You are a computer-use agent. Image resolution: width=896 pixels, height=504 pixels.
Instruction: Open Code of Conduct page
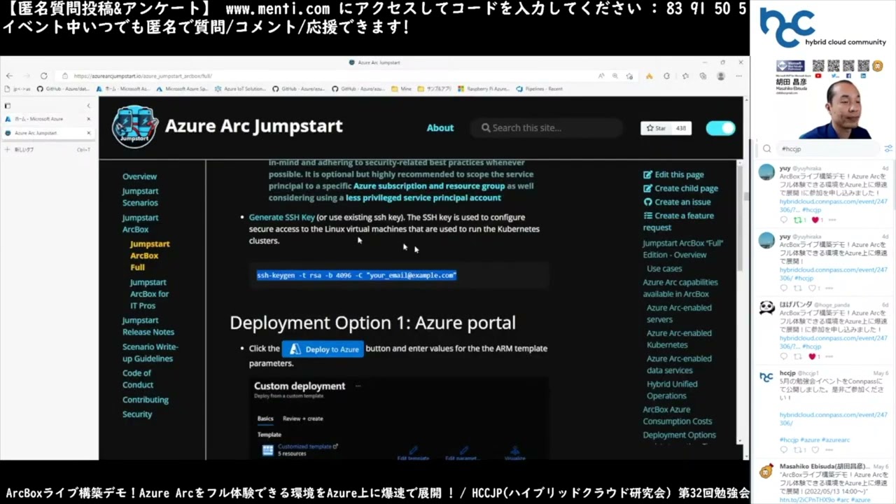pos(138,379)
